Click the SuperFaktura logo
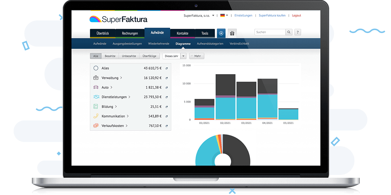The image size is (391, 195). coord(118,19)
